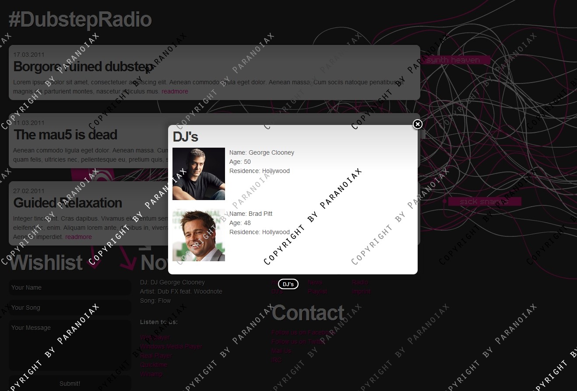Go to the Imprint page
Image resolution: width=577 pixels, height=391 pixels.
(361, 291)
